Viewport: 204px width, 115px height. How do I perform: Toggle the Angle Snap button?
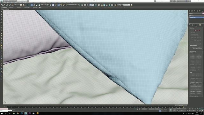[59, 5]
